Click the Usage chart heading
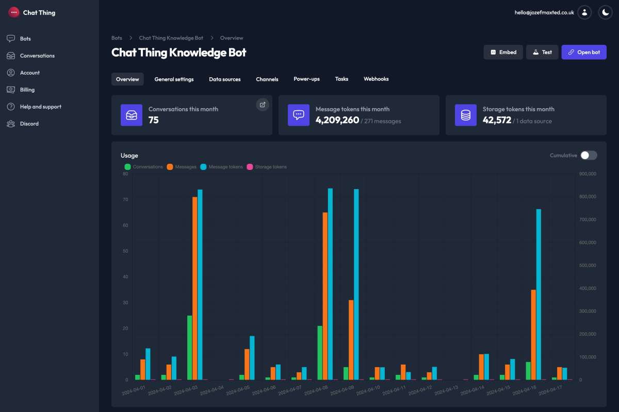 pos(129,156)
